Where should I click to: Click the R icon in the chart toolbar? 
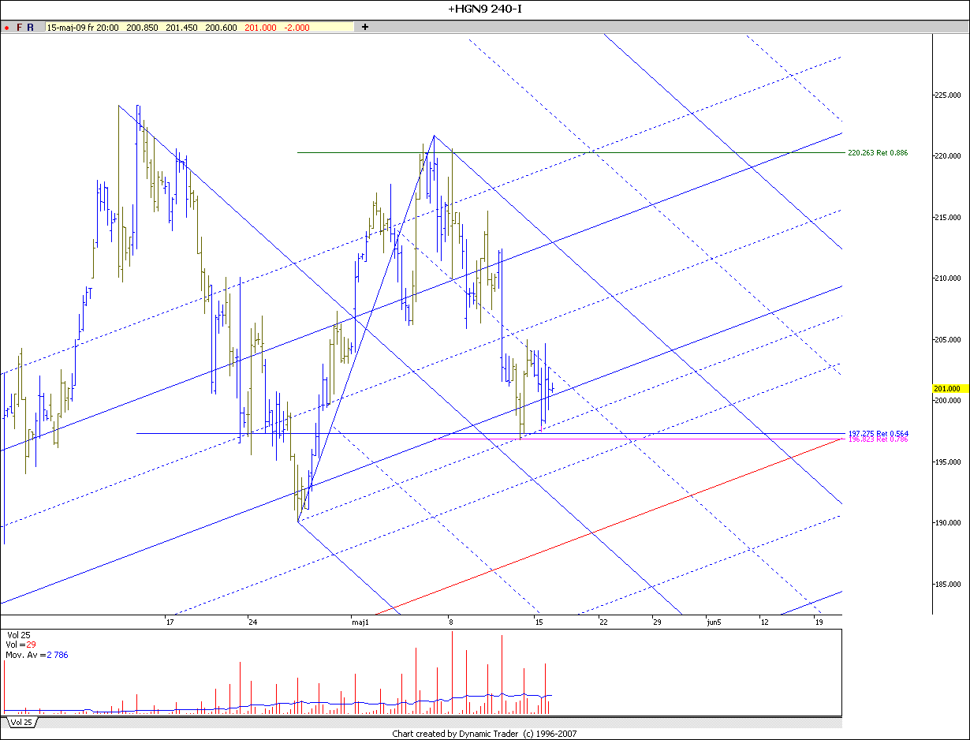(x=30, y=27)
